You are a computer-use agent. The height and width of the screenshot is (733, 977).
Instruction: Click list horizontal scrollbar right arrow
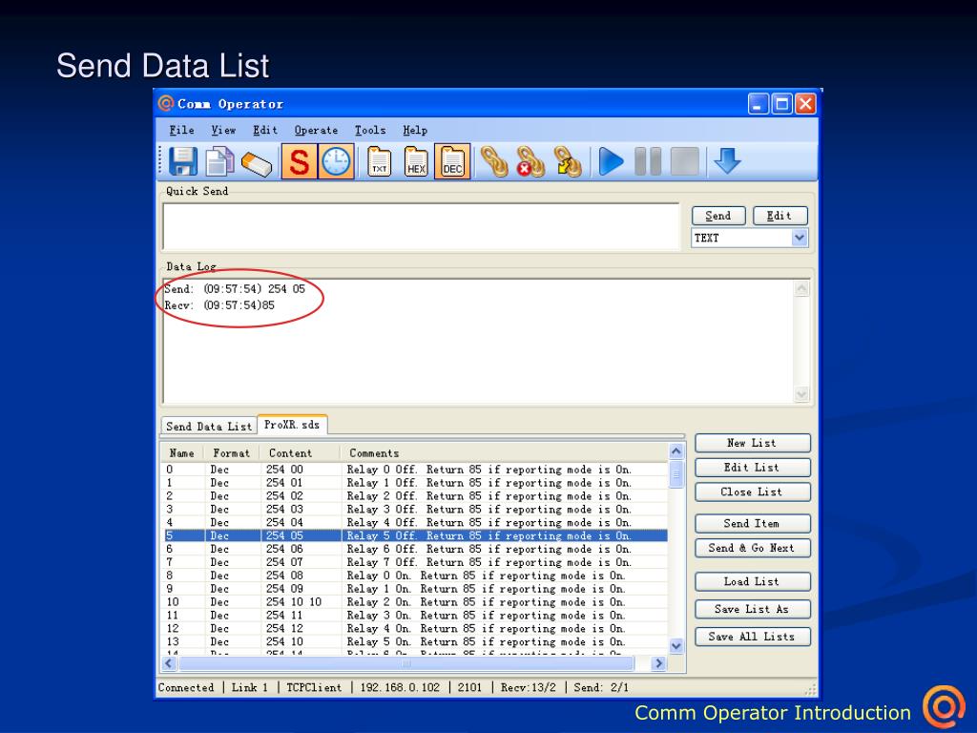[658, 664]
